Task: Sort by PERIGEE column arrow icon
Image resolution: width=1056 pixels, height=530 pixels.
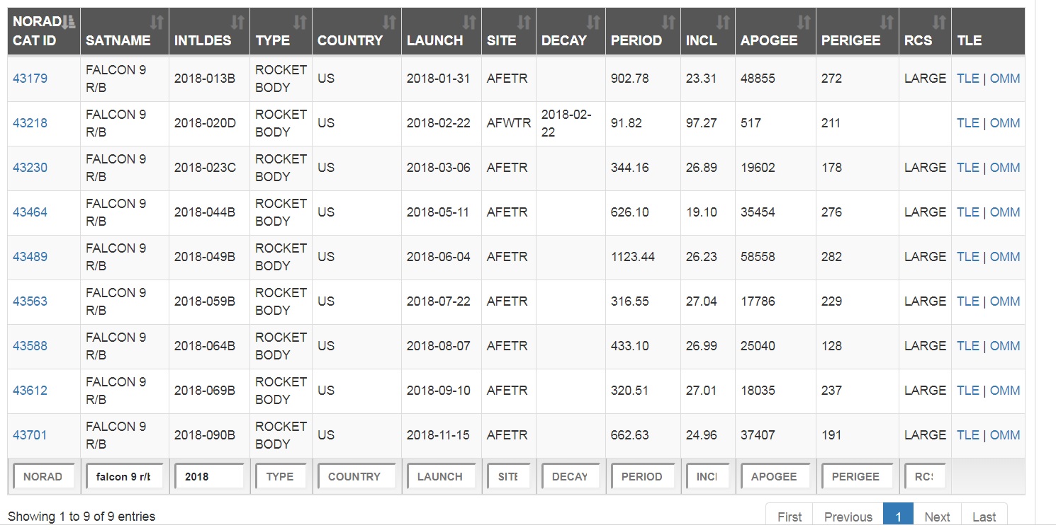Action: click(x=887, y=23)
